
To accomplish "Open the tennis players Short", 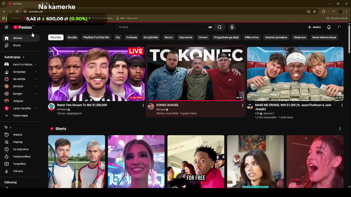I will coord(77,161).
